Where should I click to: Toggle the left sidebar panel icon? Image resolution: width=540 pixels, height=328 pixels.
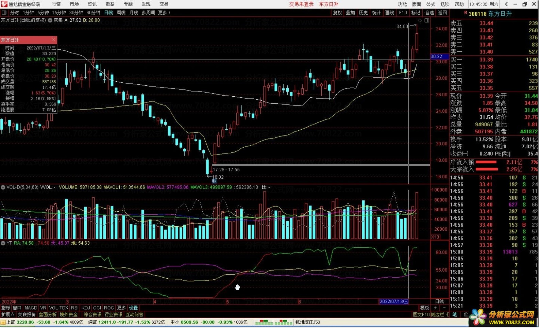click(x=4, y=13)
